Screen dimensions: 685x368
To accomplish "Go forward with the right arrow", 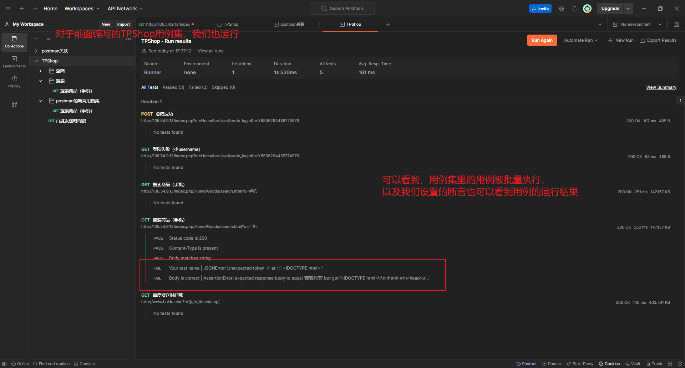I will coord(35,9).
